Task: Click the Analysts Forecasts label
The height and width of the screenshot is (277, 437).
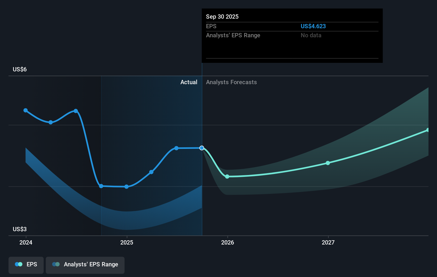Action: tap(231, 82)
